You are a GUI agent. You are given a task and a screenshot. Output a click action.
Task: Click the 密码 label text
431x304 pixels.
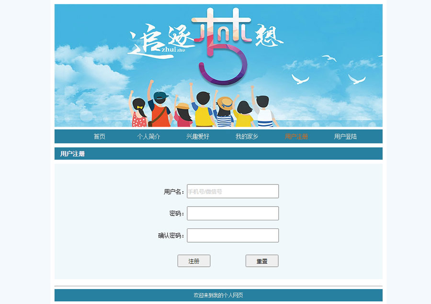177,214
